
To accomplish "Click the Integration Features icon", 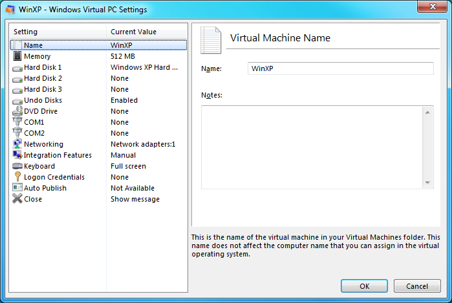I will click(x=17, y=155).
